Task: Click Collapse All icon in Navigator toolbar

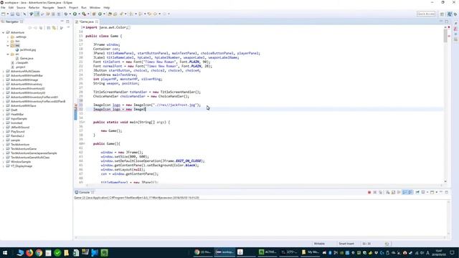Action: [49, 28]
